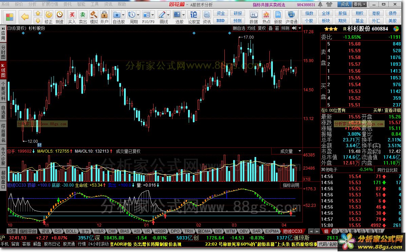The width and height of the screenshot is (406, 252).
Task: Click the 研报 research report button
Action: [x=238, y=13]
